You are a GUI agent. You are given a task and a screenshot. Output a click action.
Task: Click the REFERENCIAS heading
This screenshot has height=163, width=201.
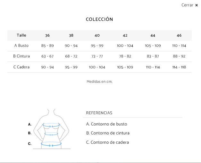pyautogui.click(x=99, y=113)
